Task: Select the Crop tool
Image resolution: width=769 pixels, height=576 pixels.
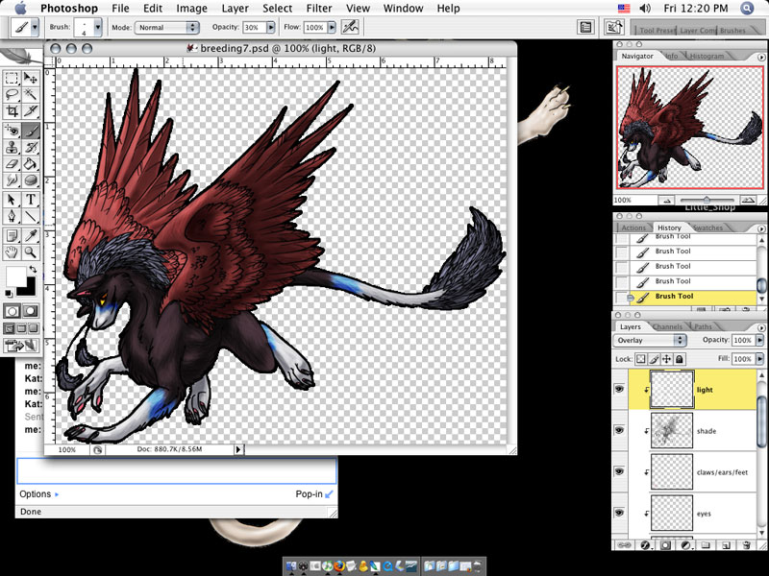Action: [x=12, y=111]
